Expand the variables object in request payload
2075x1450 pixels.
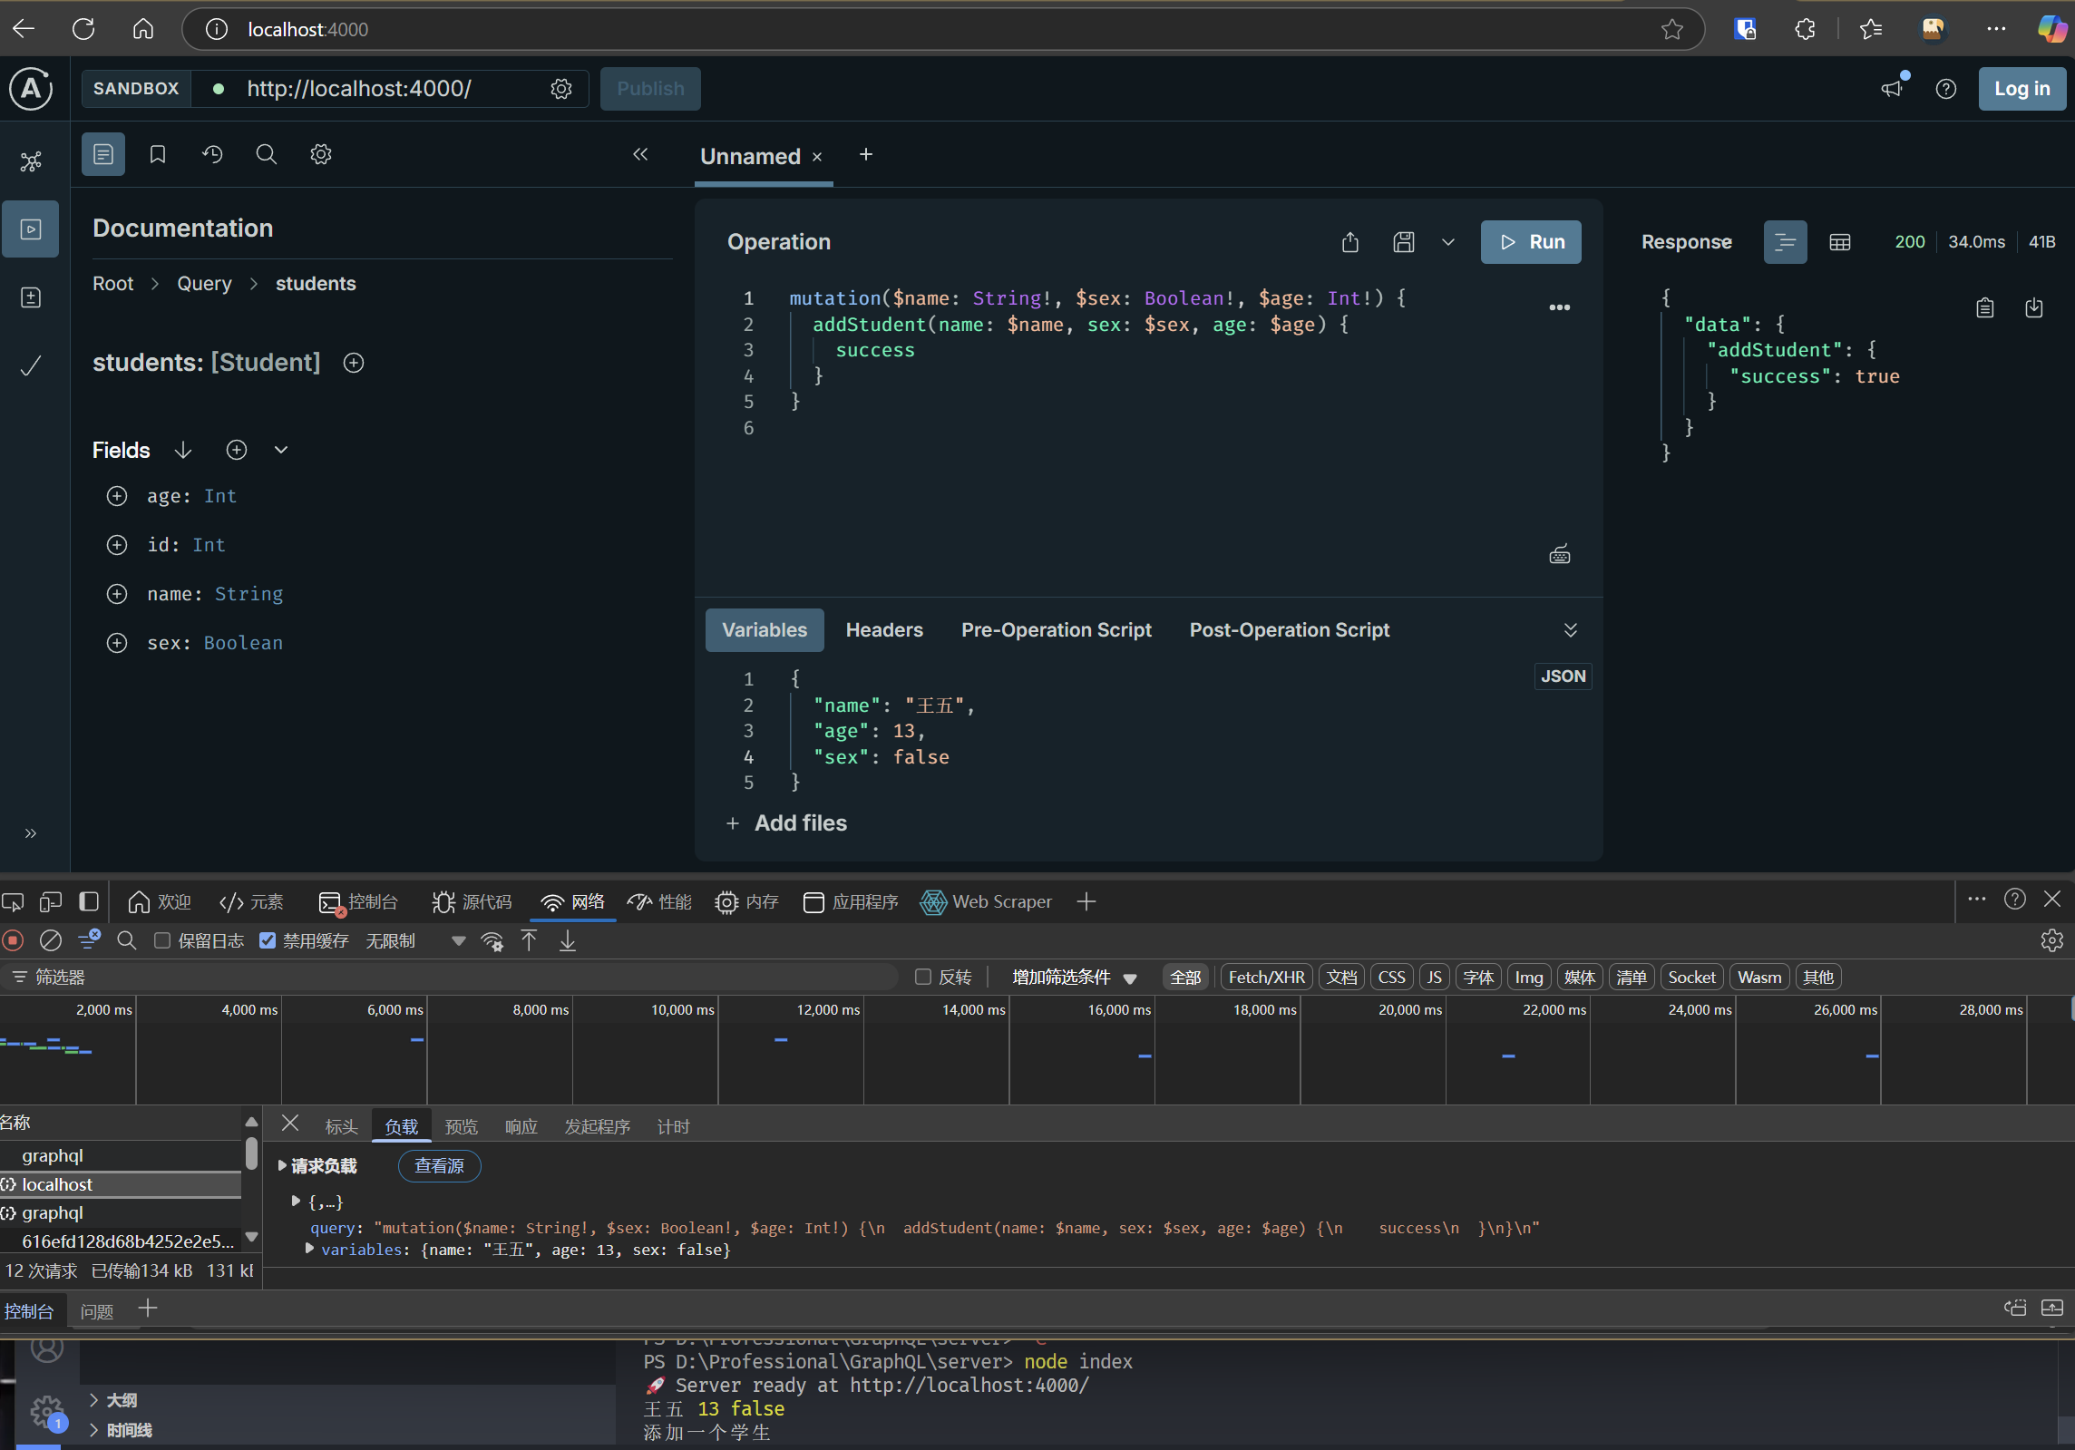coord(309,1249)
